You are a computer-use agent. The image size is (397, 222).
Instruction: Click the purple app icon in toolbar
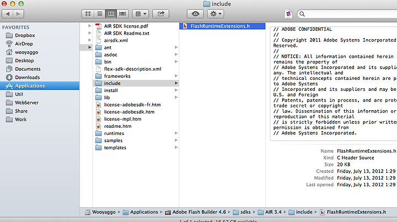(288, 14)
